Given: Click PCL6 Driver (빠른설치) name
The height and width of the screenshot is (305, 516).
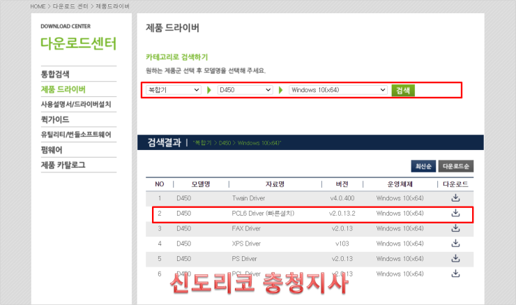Looking at the screenshot, I should [x=263, y=213].
